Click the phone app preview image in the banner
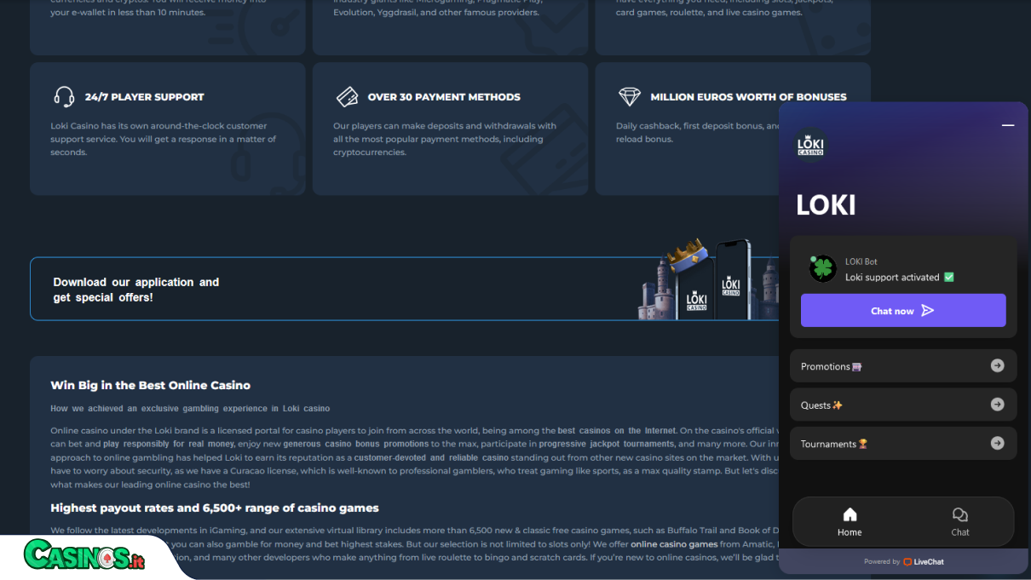Screen dimensions: 1031x580 (707, 280)
